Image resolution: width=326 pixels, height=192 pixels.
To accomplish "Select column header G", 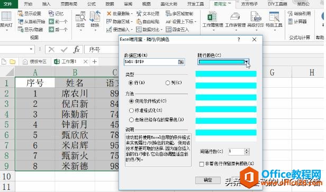I will [x=272, y=72].
